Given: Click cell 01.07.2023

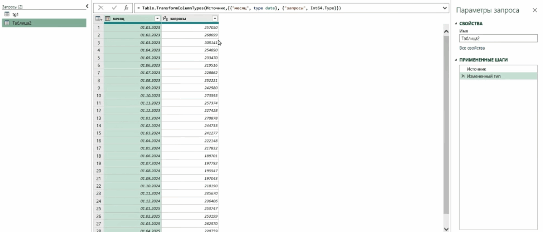Looking at the screenshot, I should click(x=133, y=73).
